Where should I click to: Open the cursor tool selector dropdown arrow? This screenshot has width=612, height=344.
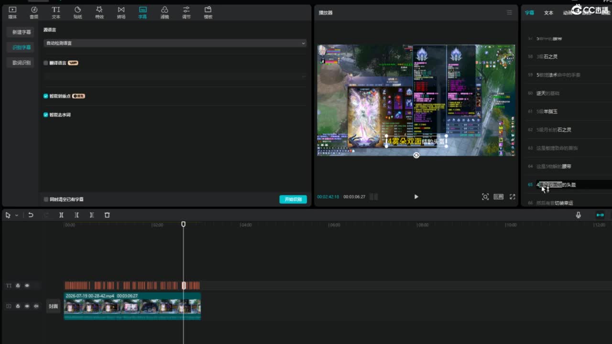(17, 215)
